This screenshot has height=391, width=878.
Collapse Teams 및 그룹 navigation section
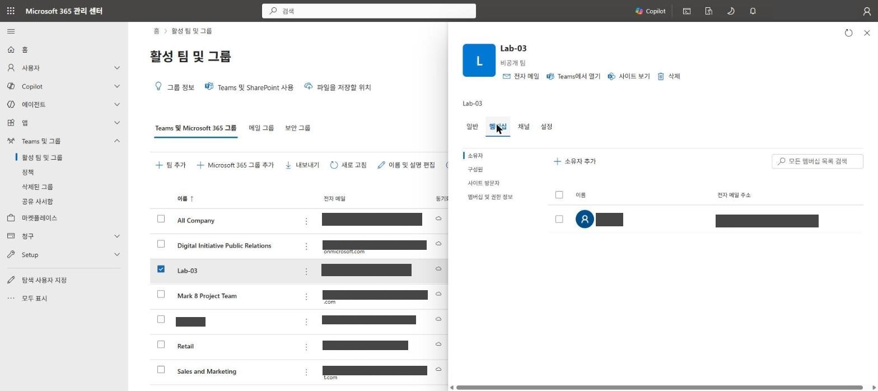(x=64, y=141)
